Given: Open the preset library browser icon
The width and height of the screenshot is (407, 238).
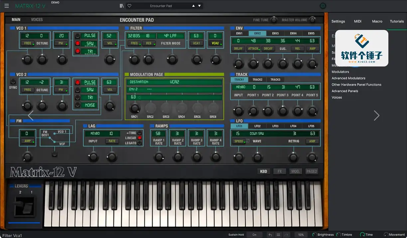Looking at the screenshot, I should click(121, 5).
